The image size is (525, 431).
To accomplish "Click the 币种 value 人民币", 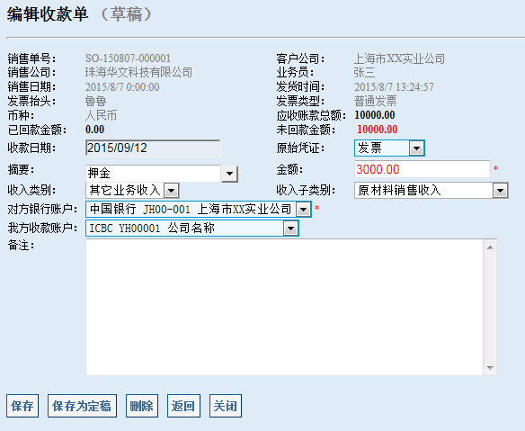I will (101, 115).
